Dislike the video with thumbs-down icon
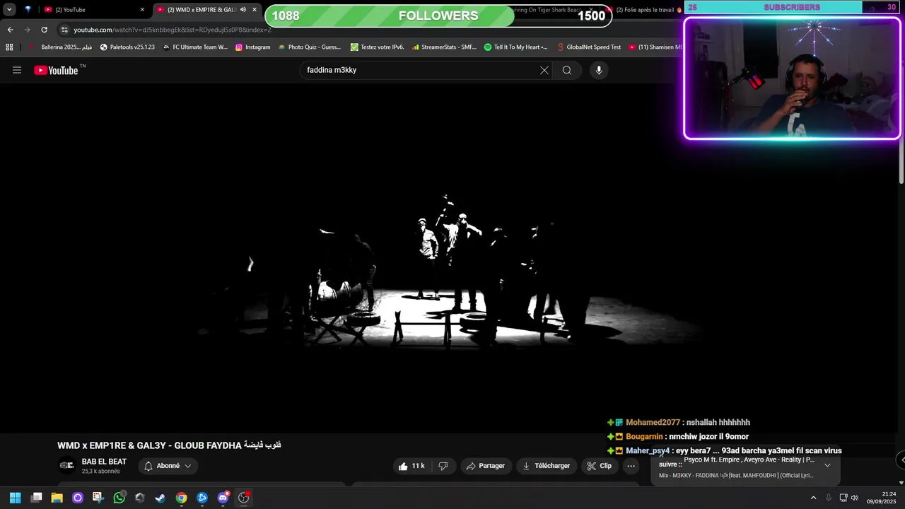 click(443, 466)
